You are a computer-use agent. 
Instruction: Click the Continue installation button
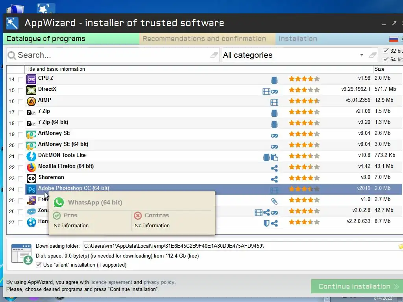(357, 286)
